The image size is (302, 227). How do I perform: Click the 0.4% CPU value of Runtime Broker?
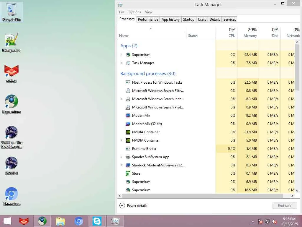(232, 149)
